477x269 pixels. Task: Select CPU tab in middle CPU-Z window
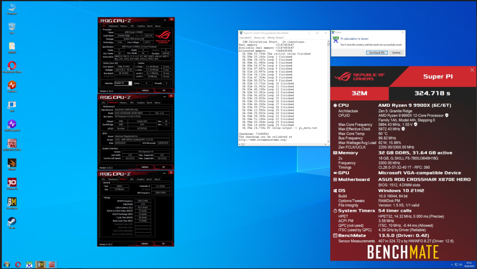(104, 103)
